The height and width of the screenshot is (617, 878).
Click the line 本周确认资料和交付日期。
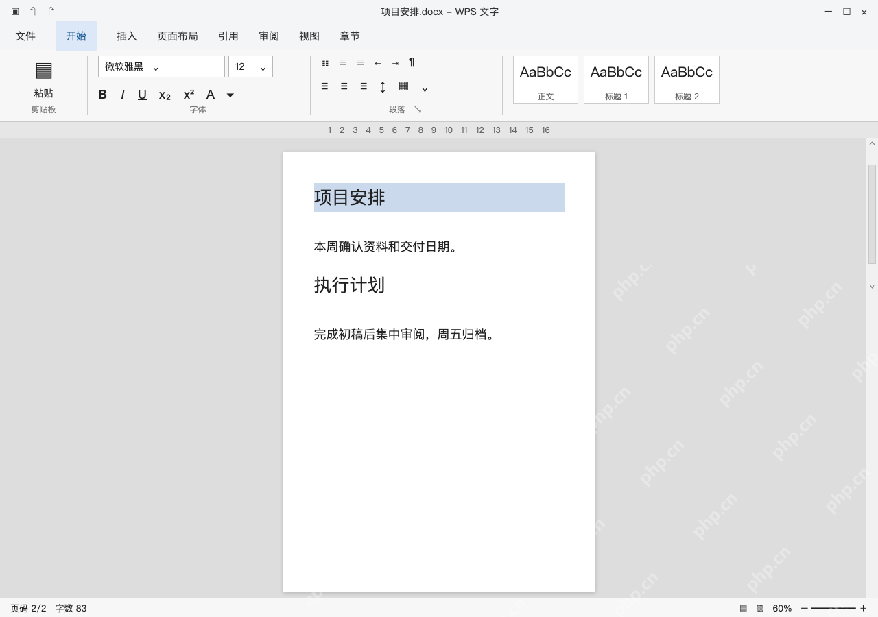click(x=386, y=247)
